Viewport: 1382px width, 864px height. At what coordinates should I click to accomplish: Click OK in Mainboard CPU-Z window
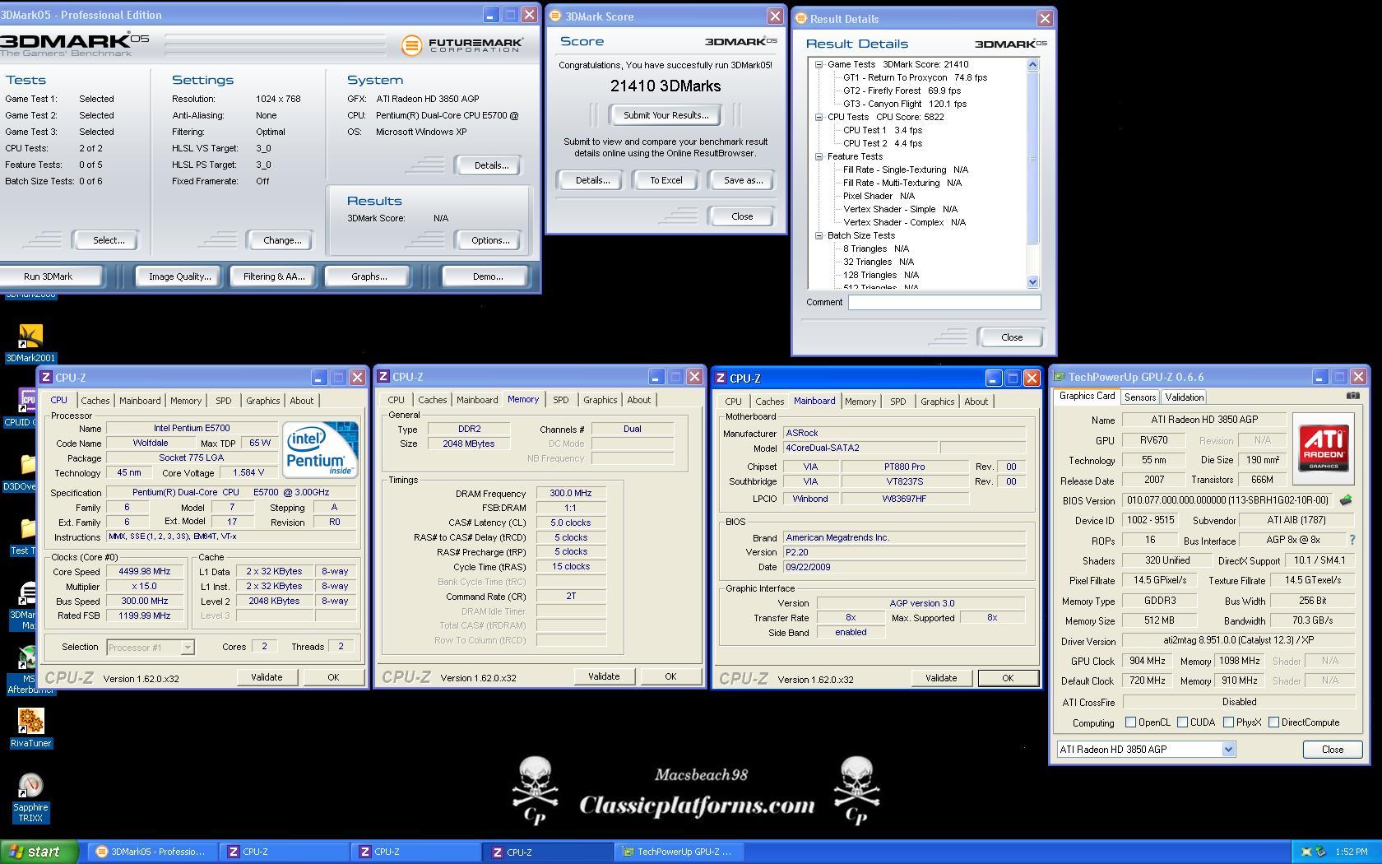(x=1008, y=678)
